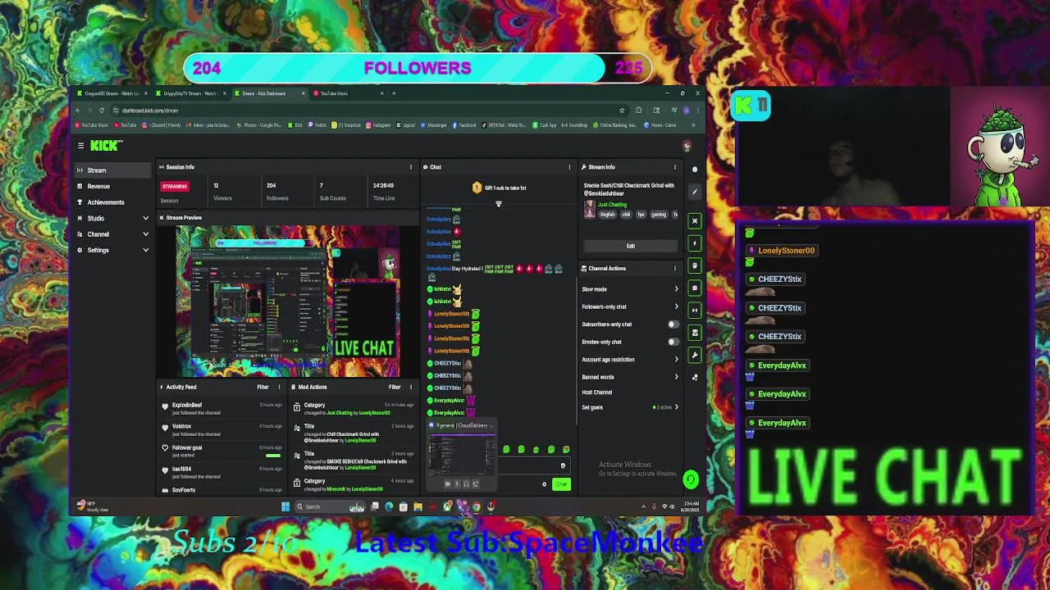Image resolution: width=1050 pixels, height=590 pixels.
Task: Open Session Info three-dot menu
Action: (411, 167)
